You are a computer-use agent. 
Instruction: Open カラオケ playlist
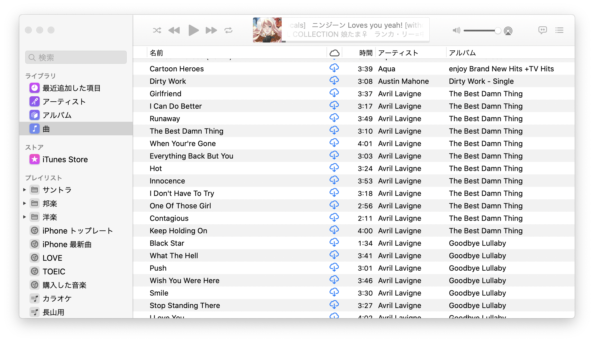coord(76,299)
